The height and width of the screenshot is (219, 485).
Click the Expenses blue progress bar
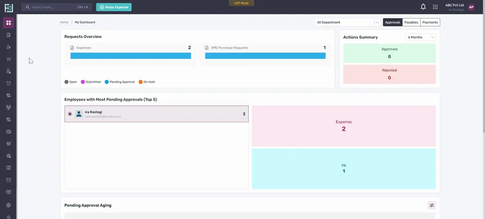pyautogui.click(x=131, y=56)
